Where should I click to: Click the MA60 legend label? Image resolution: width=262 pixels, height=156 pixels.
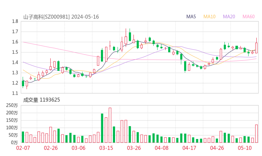click(x=249, y=17)
